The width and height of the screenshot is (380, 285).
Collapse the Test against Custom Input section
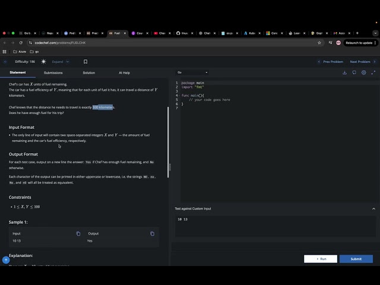[373, 208]
